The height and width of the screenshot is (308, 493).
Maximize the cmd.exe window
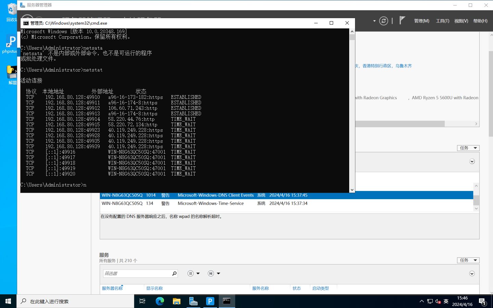click(331, 23)
